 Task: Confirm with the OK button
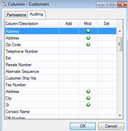83,126
